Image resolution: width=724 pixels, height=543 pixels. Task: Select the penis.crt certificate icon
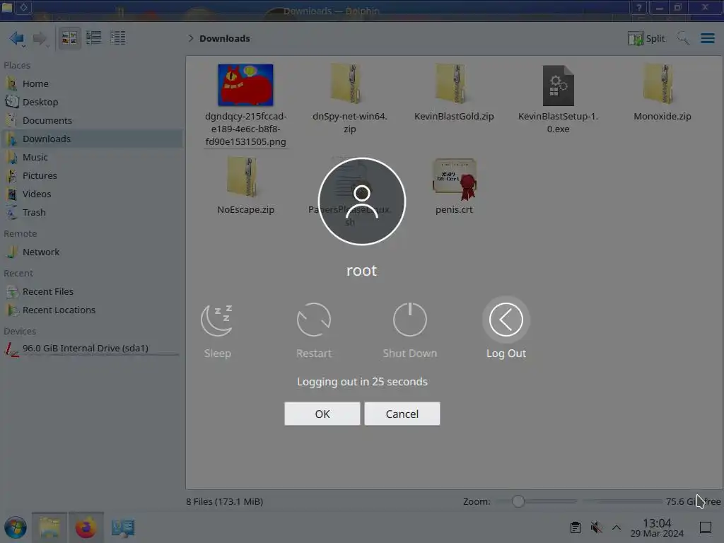(454, 179)
